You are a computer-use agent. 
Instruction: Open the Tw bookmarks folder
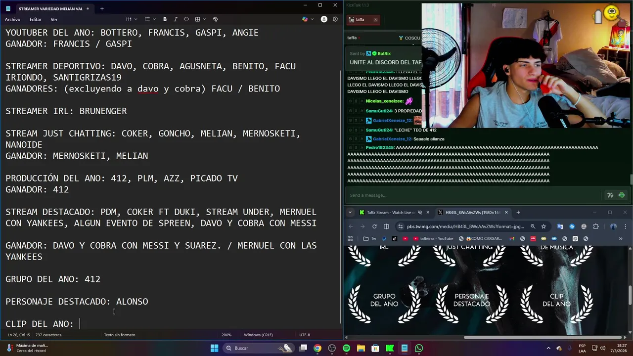point(369,239)
